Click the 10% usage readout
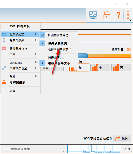Screen dimensions: 133x154 (127, 149)
